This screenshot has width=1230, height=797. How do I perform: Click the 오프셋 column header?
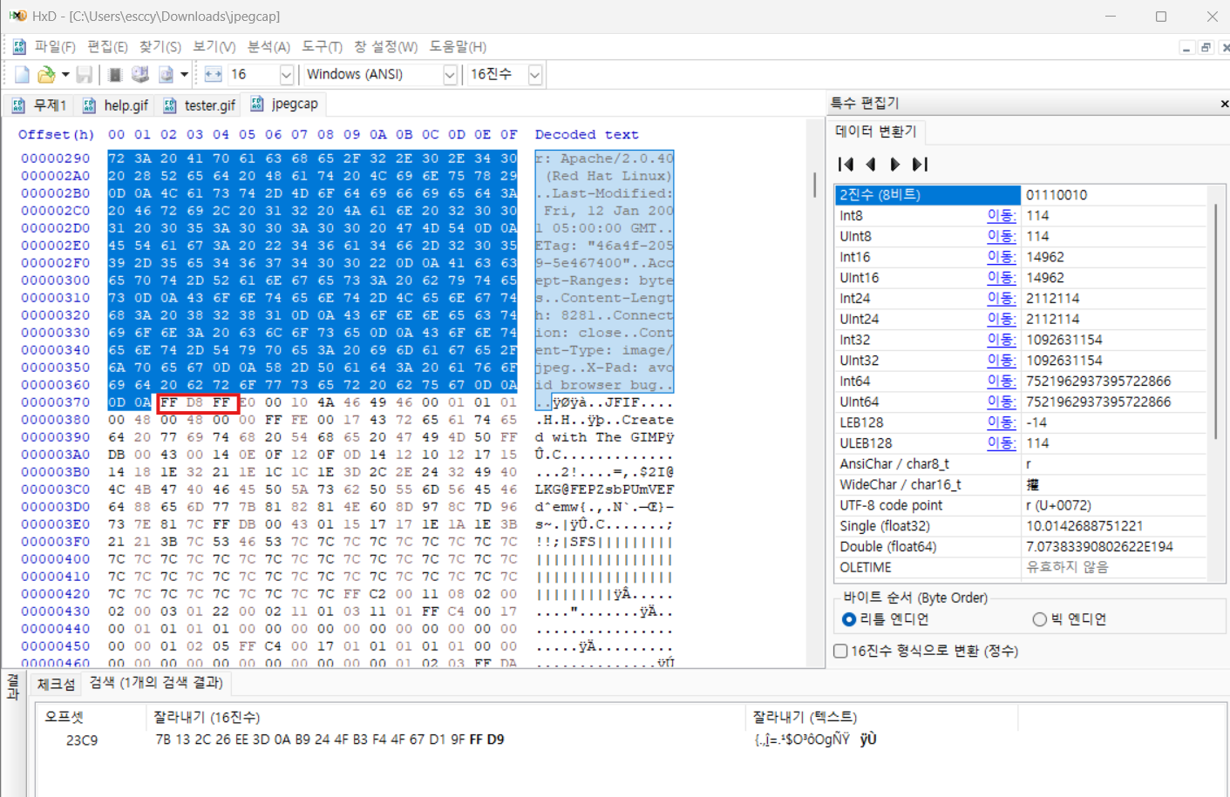coord(92,717)
